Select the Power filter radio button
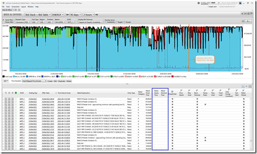257x154 pixels. click(x=3, y=22)
